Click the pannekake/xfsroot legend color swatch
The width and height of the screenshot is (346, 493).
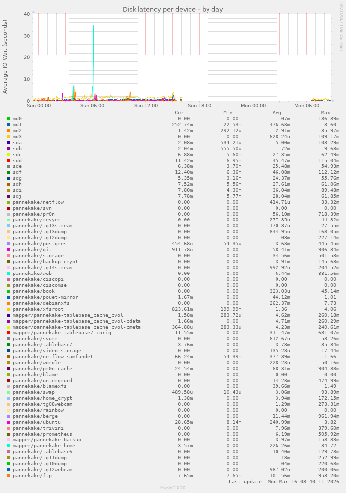pos(8,309)
